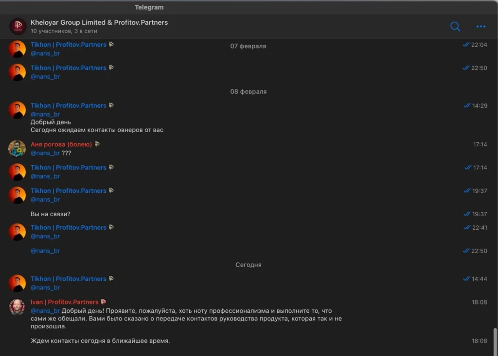Click the 07 февраля date label
Image resolution: width=498 pixels, height=356 pixels.
[248, 46]
